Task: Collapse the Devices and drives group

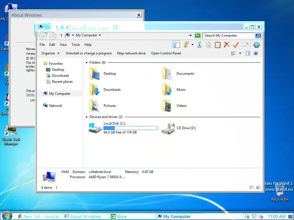Action: 86,117
